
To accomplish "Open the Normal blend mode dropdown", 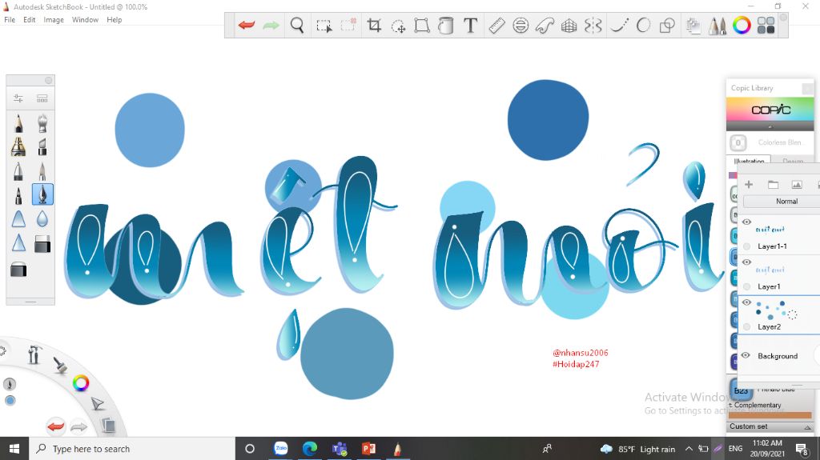I will tap(782, 202).
